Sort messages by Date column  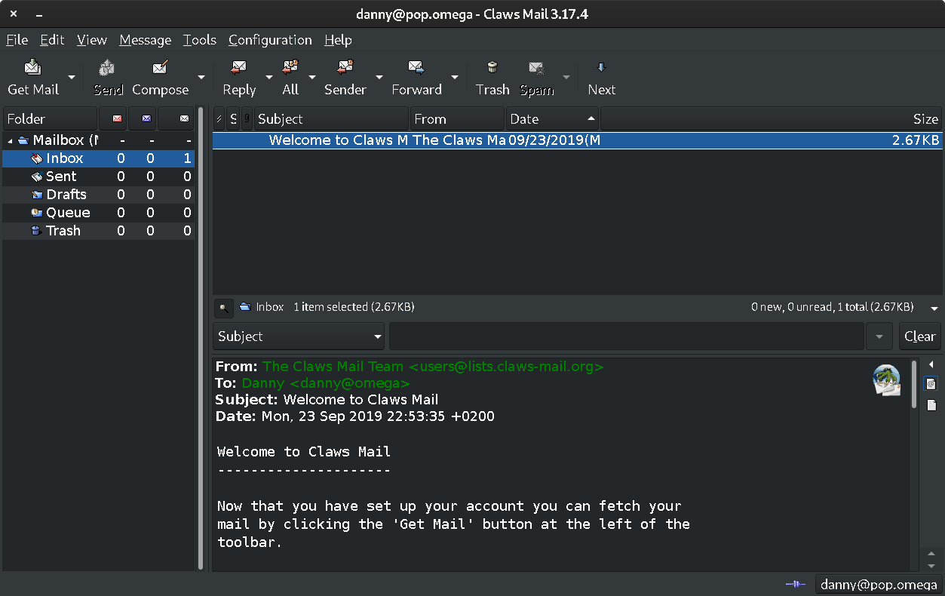pos(552,119)
